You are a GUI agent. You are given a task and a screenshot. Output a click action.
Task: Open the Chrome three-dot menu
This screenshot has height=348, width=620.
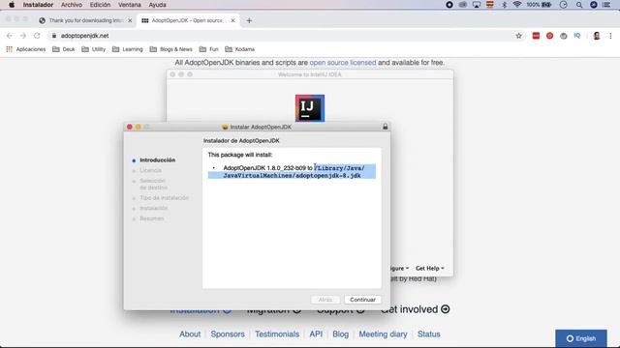(x=610, y=36)
